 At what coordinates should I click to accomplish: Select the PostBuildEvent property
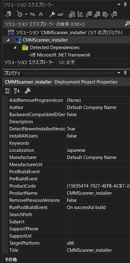click(24, 172)
